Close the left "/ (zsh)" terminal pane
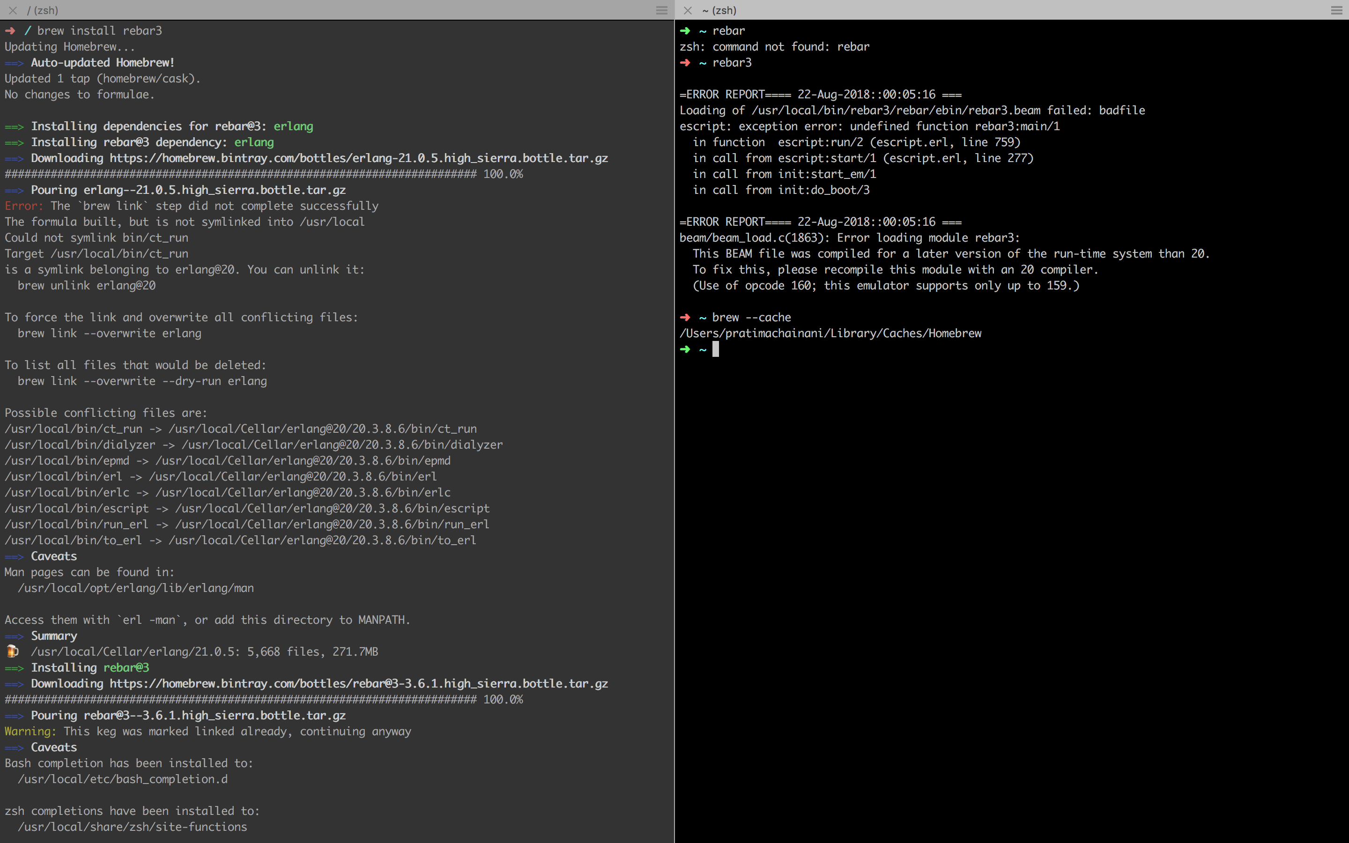Viewport: 1349px width, 843px height. [x=13, y=10]
